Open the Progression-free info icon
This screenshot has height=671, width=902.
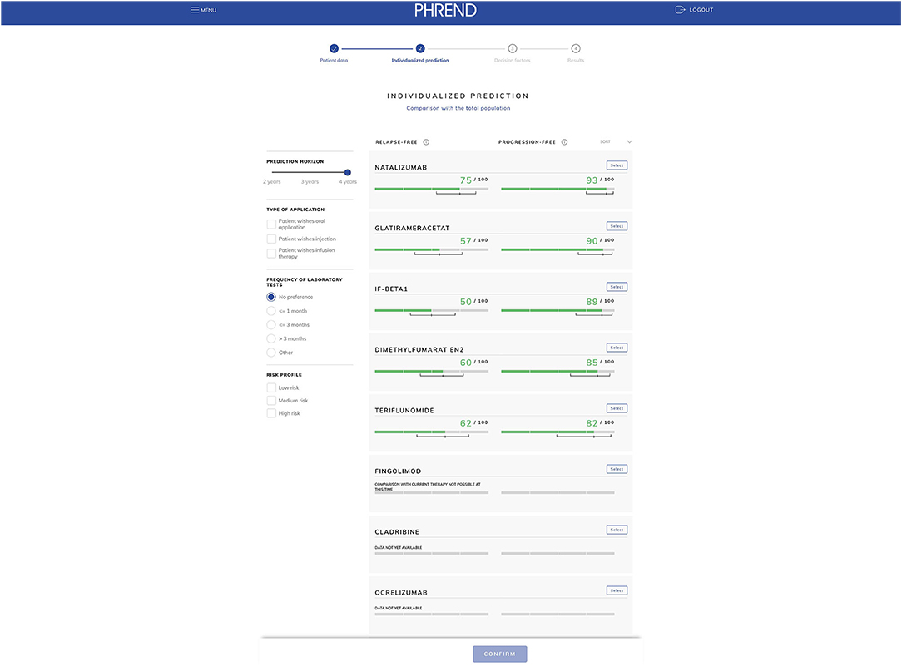pyautogui.click(x=564, y=142)
